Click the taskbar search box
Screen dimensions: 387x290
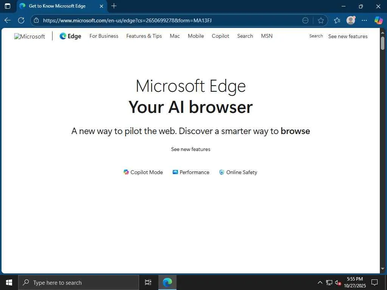[x=79, y=282]
